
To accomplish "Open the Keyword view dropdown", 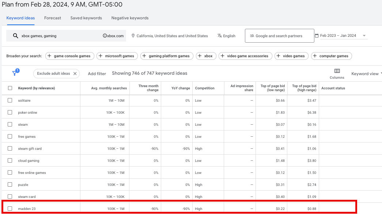I will pos(366,74).
